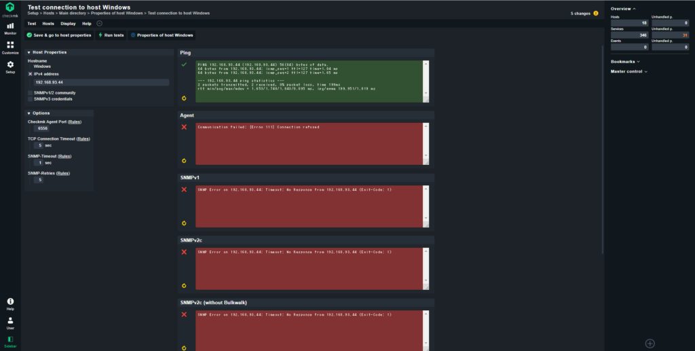Click Ping output box resize handle
This screenshot has width=695, height=351.
click(426, 100)
